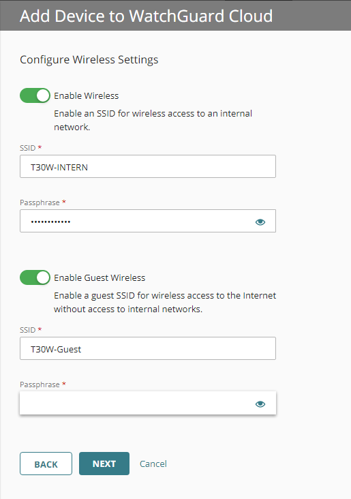Reveal guest passphrase using the eye icon
Screen dimensions: 351x499
click(260, 404)
